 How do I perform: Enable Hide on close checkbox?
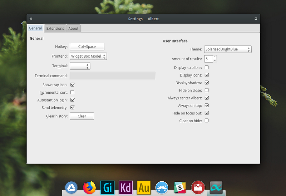click(x=207, y=90)
